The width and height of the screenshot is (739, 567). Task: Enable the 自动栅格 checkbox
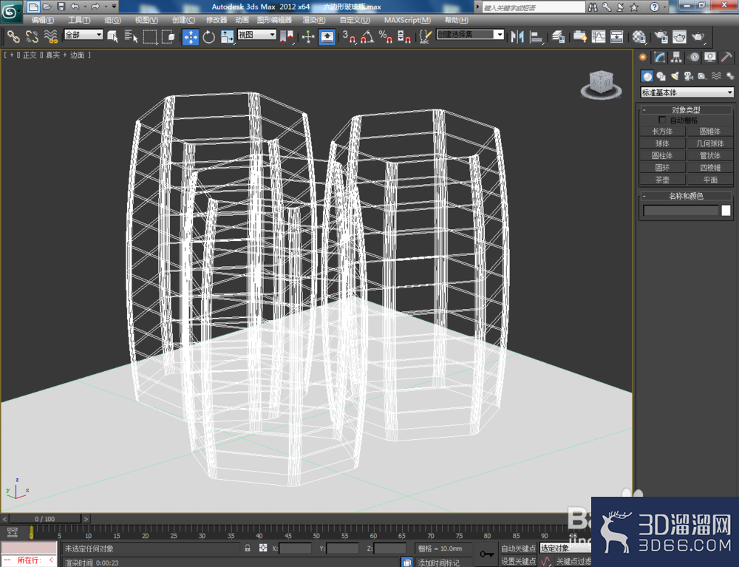pos(662,120)
